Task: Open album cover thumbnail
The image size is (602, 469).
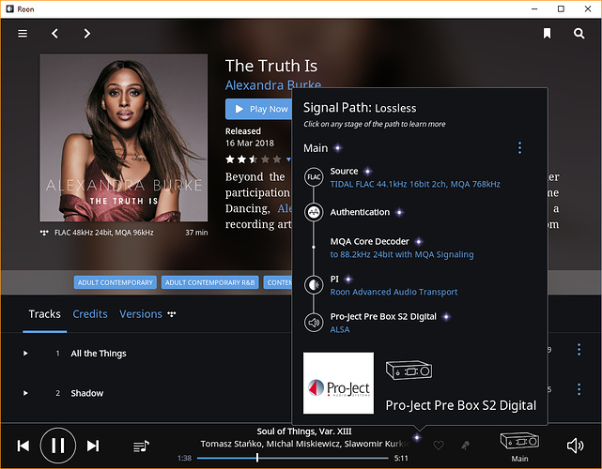Action: (x=124, y=138)
